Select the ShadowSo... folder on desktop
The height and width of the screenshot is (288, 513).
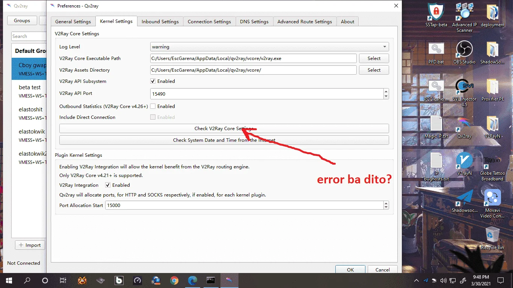coord(492,52)
